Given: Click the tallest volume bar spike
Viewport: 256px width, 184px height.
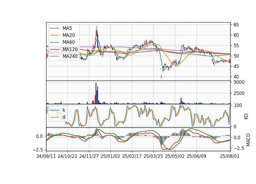Looking at the screenshot, I should (96, 93).
